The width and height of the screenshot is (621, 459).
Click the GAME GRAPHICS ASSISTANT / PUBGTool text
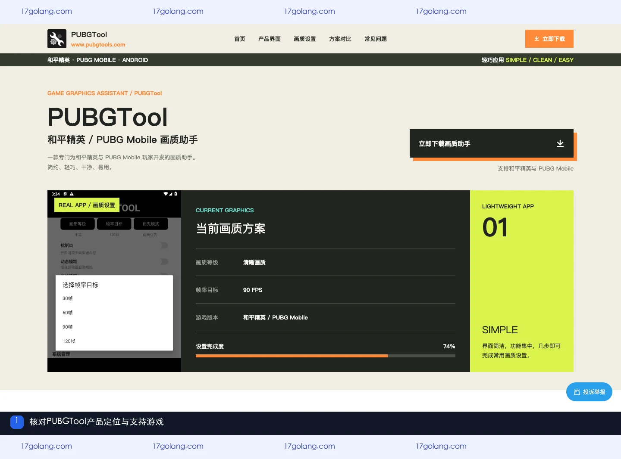(104, 93)
